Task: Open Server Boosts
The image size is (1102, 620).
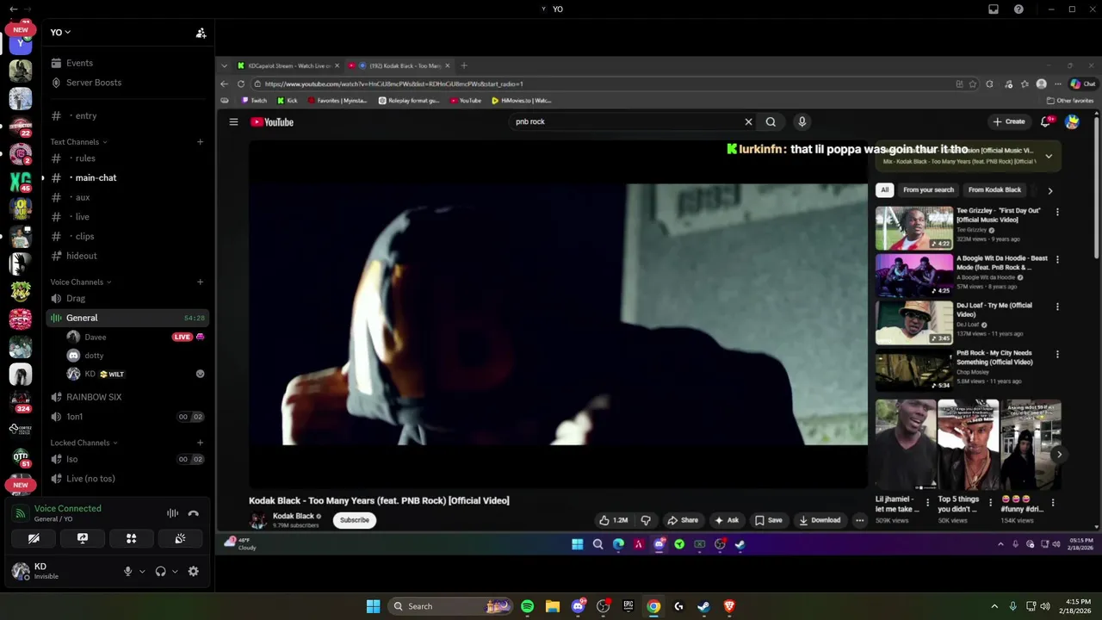Action: point(94,83)
